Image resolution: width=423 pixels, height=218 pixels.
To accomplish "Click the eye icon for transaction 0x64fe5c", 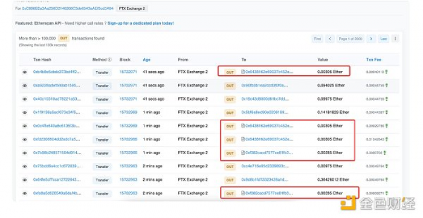I will 25,179.
